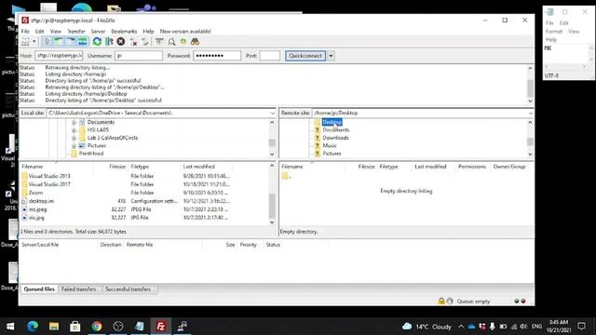This screenshot has height=335, width=596.
Task: Click the local file list scrollbar
Action: (272, 206)
